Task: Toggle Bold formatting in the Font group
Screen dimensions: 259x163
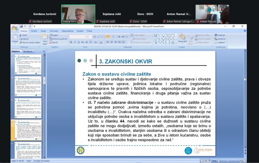Action: (71, 42)
